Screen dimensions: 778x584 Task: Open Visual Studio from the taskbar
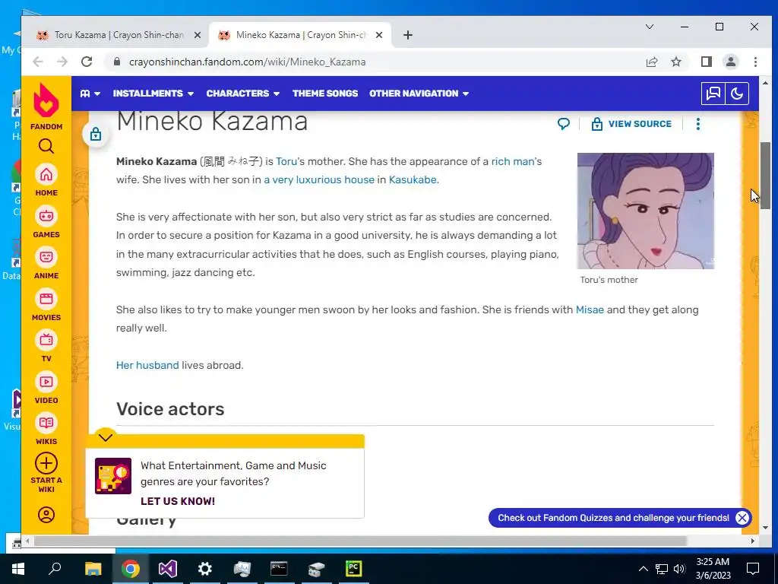coord(168,569)
